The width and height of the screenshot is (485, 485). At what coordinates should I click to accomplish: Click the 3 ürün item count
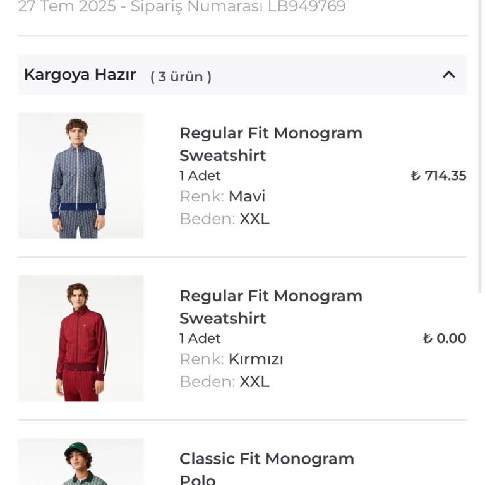(x=181, y=76)
